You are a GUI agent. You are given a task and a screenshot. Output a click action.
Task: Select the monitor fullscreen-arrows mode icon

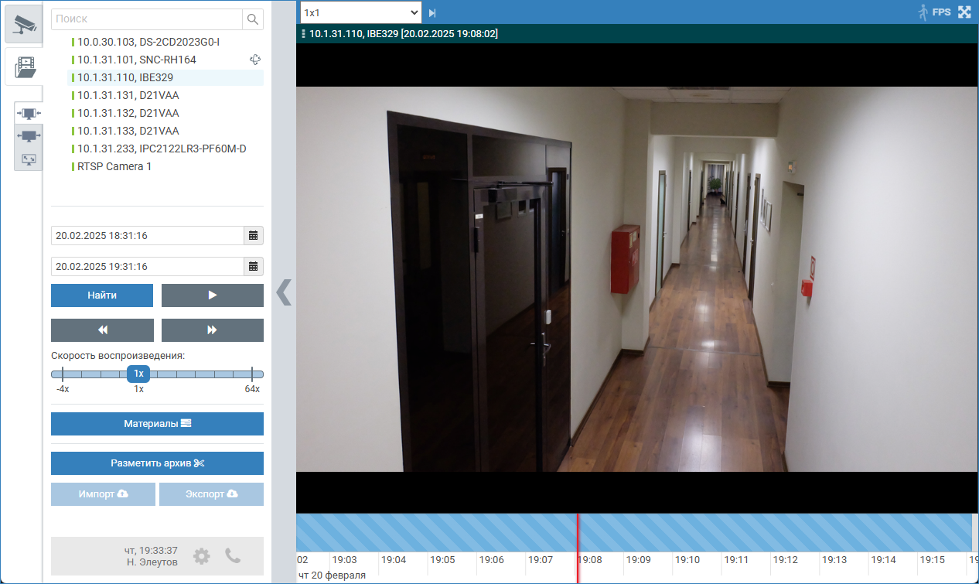29,159
